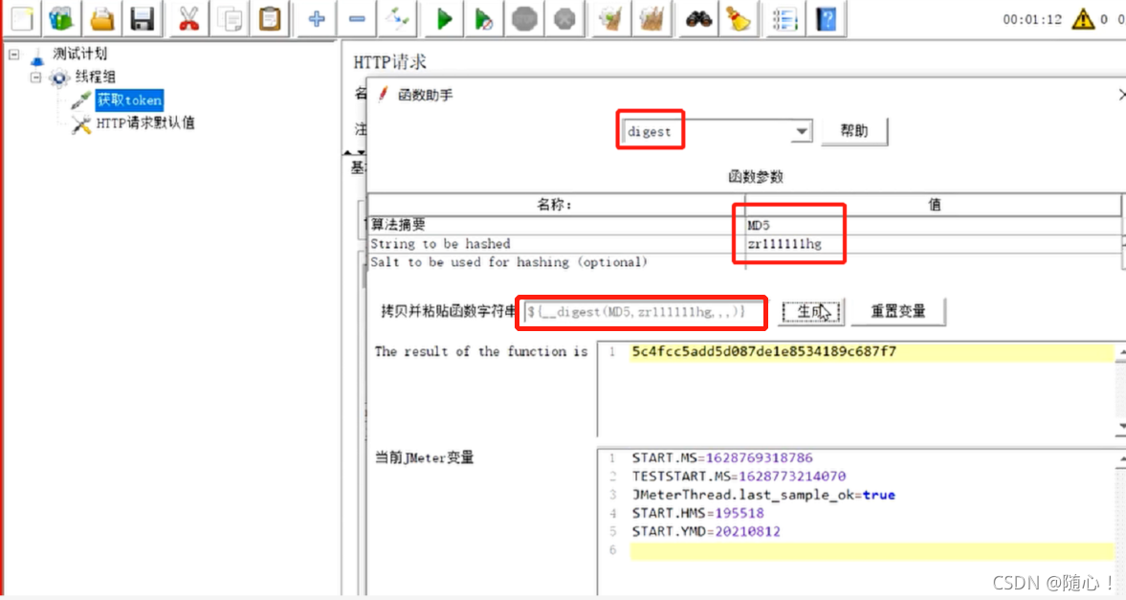Screen dimensions: 1126x600
Task: Click the 重置变量 button
Action: pos(897,311)
